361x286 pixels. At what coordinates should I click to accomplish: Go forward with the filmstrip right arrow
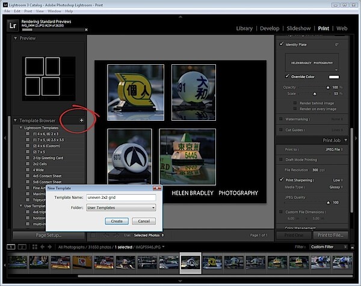tap(50, 247)
